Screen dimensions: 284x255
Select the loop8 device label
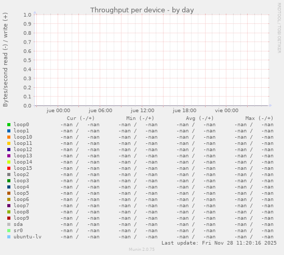(21, 212)
